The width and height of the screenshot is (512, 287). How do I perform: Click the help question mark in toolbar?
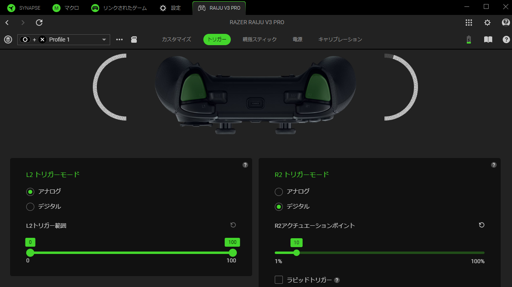[x=506, y=40]
